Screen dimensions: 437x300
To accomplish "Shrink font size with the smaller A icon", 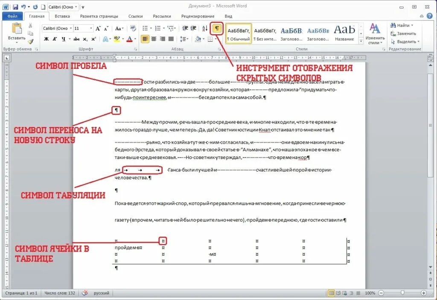I will 106,29.
